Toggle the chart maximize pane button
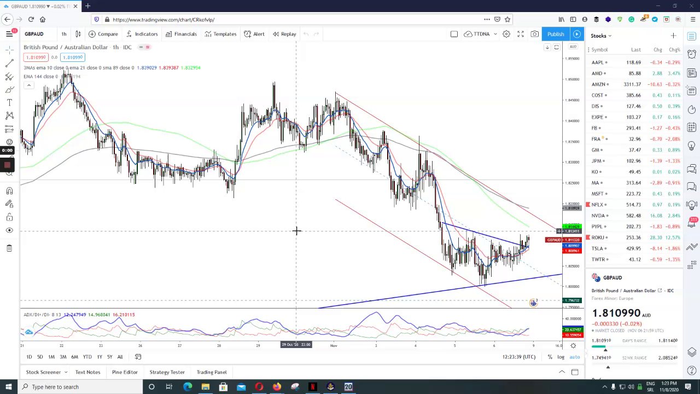 pyautogui.click(x=556, y=48)
